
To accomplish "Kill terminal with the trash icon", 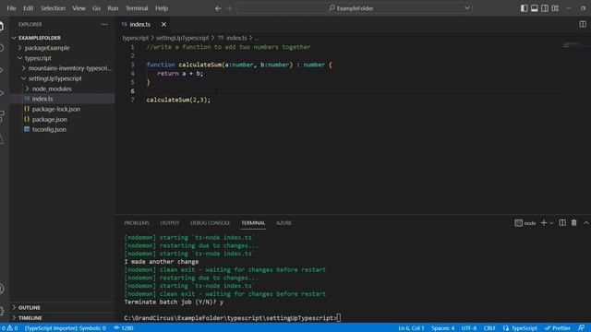I will coord(573,223).
